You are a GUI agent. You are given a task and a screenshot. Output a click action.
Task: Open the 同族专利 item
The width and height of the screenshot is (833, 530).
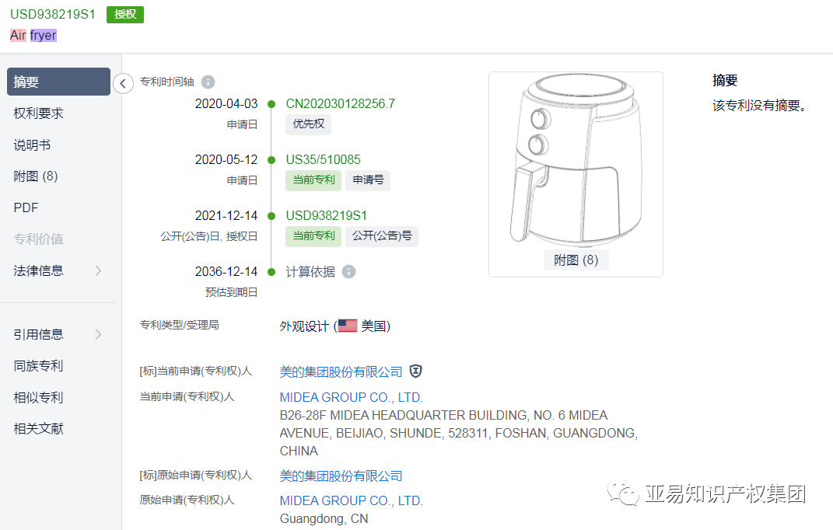pos(38,366)
